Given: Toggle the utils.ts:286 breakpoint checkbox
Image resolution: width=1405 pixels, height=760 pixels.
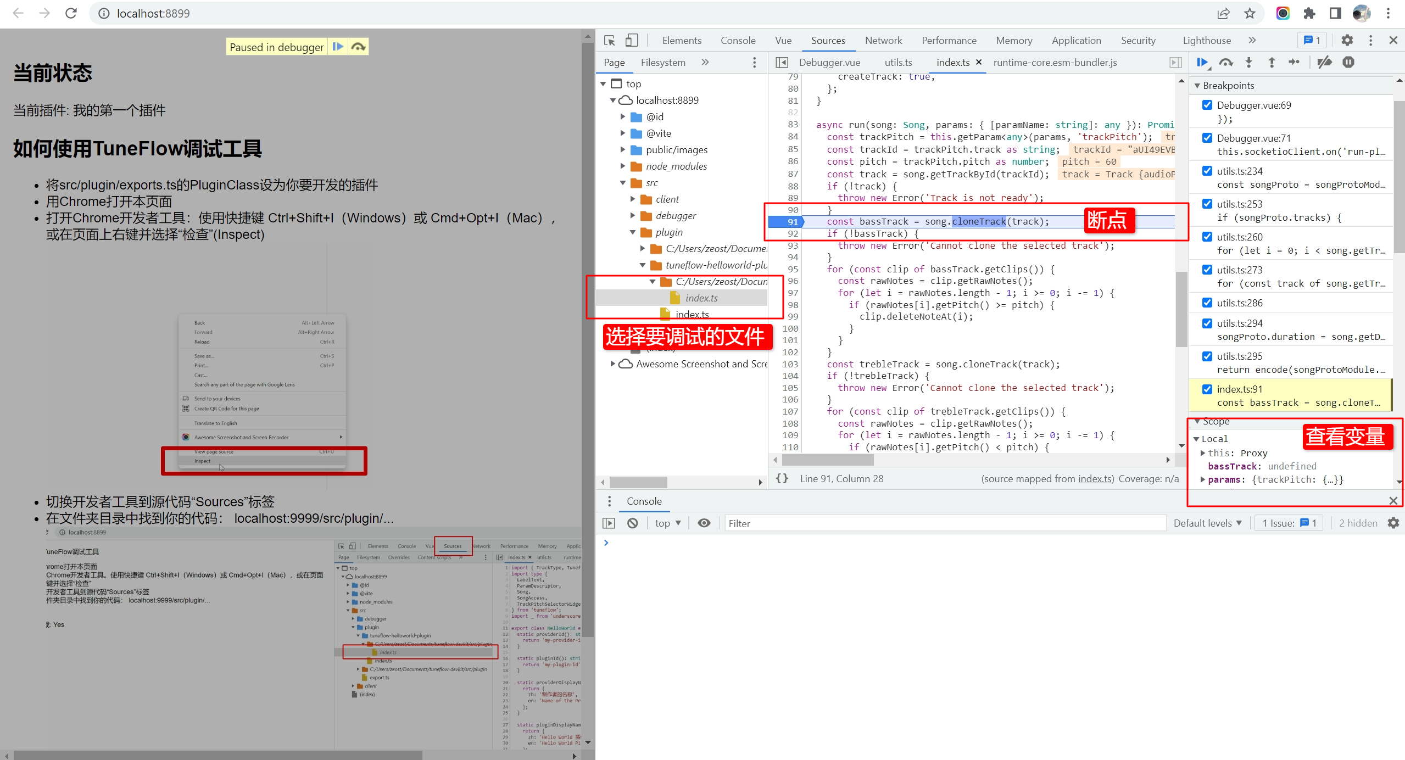Looking at the screenshot, I should point(1207,303).
